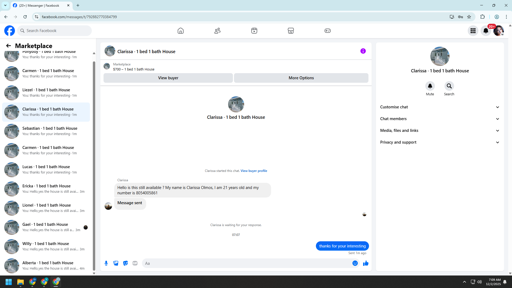Viewport: 512px width, 288px height.
Task: Attach a photo using the image icon
Action: tap(116, 263)
